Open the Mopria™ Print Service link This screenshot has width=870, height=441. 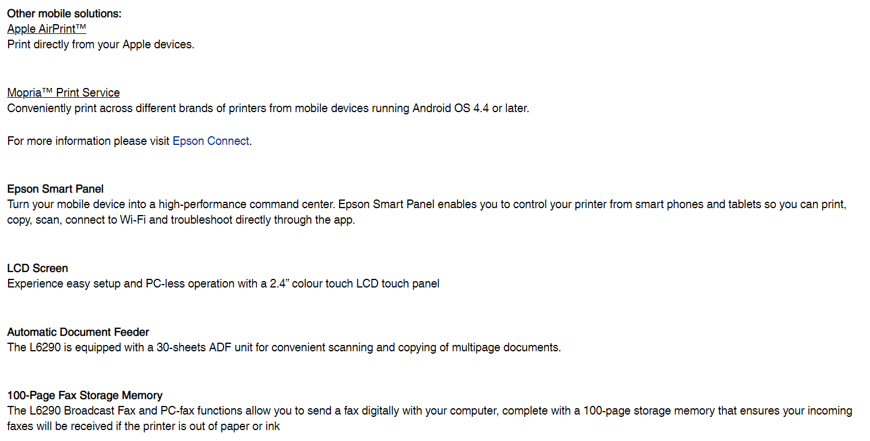pos(63,93)
